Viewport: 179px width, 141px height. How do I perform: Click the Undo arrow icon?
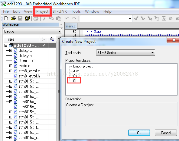point(67,18)
